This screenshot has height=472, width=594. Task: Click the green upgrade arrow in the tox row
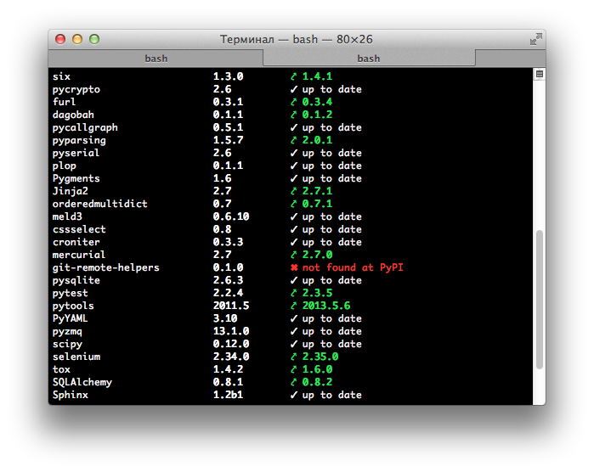coord(293,369)
